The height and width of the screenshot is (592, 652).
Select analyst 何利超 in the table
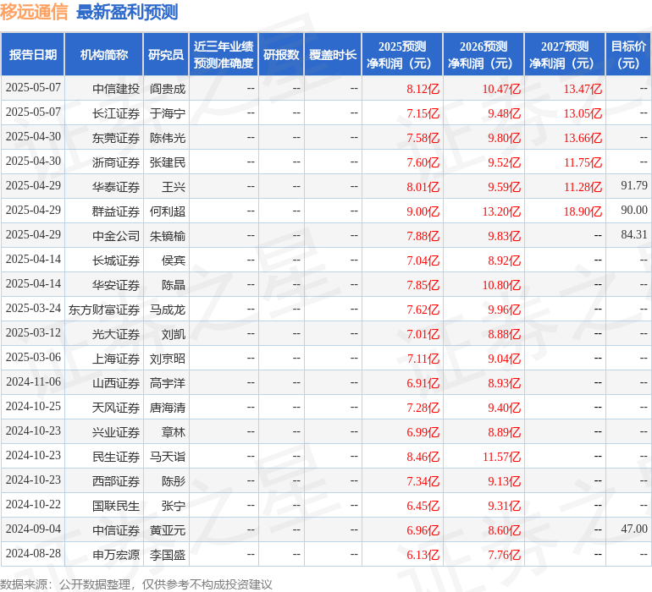(168, 211)
